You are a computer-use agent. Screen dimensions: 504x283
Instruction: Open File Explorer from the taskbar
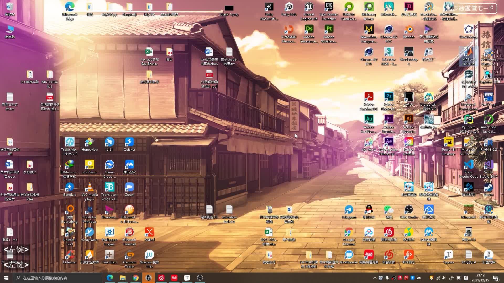tap(123, 278)
